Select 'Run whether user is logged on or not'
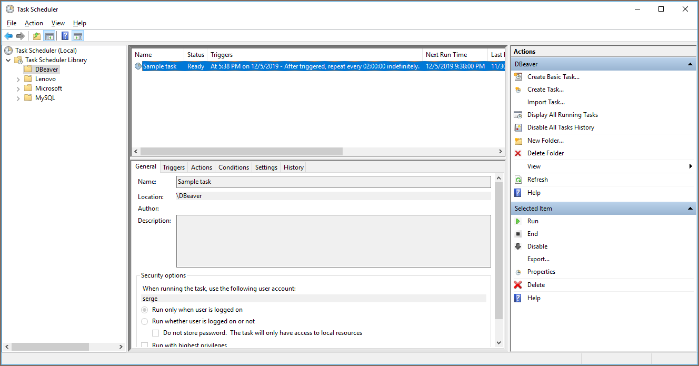The image size is (699, 366). [145, 321]
